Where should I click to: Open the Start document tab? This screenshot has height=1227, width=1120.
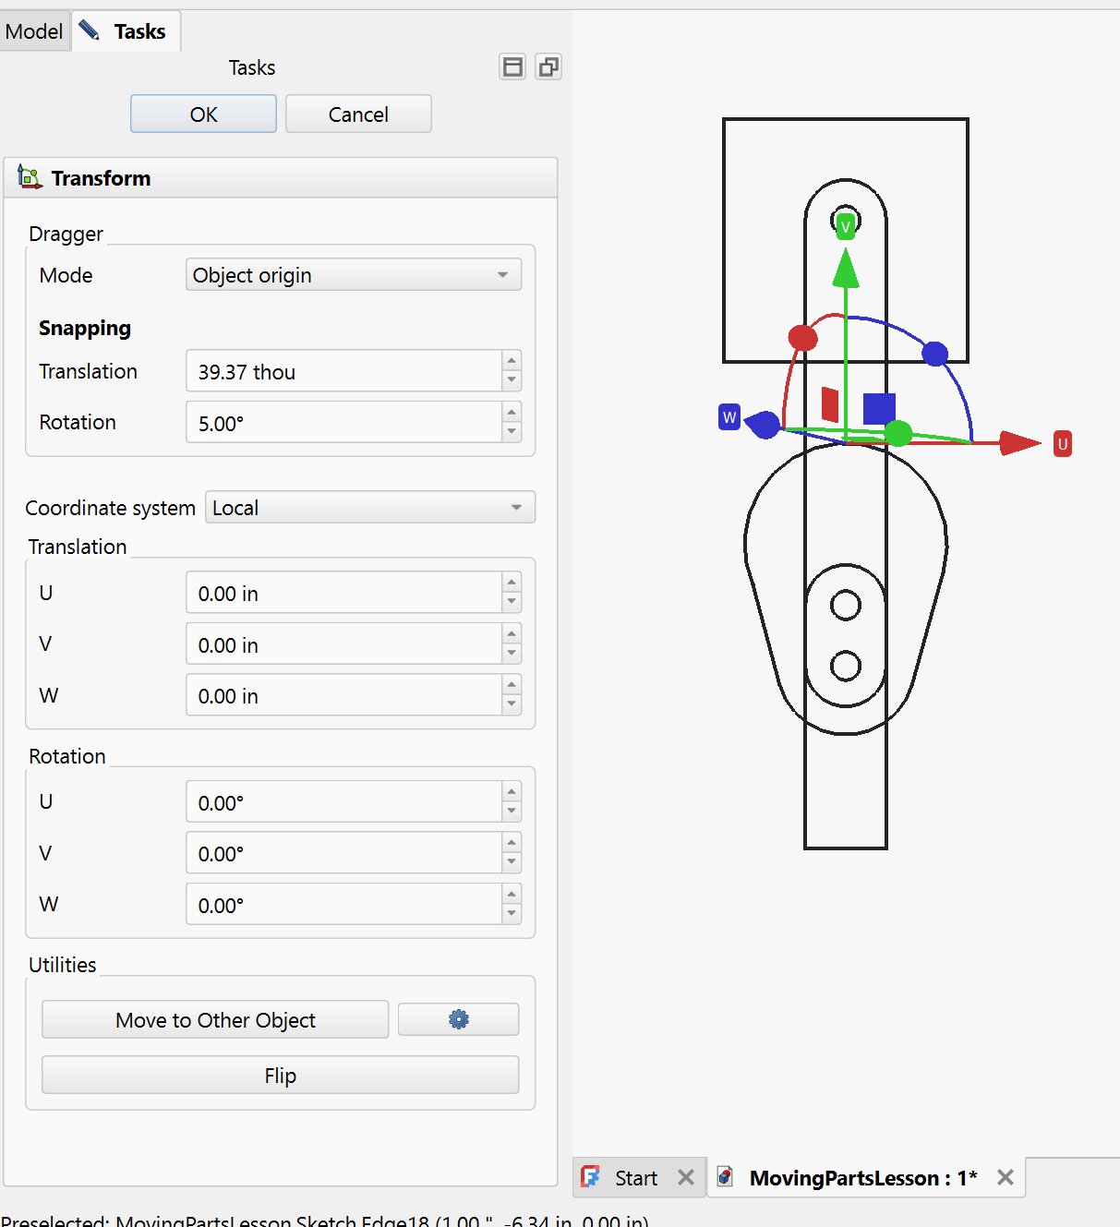(636, 1178)
